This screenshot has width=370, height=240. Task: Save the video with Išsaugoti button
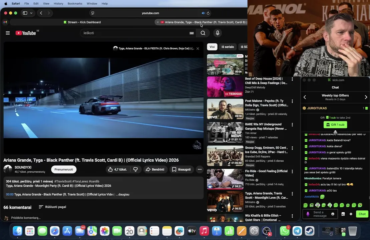coord(181,169)
